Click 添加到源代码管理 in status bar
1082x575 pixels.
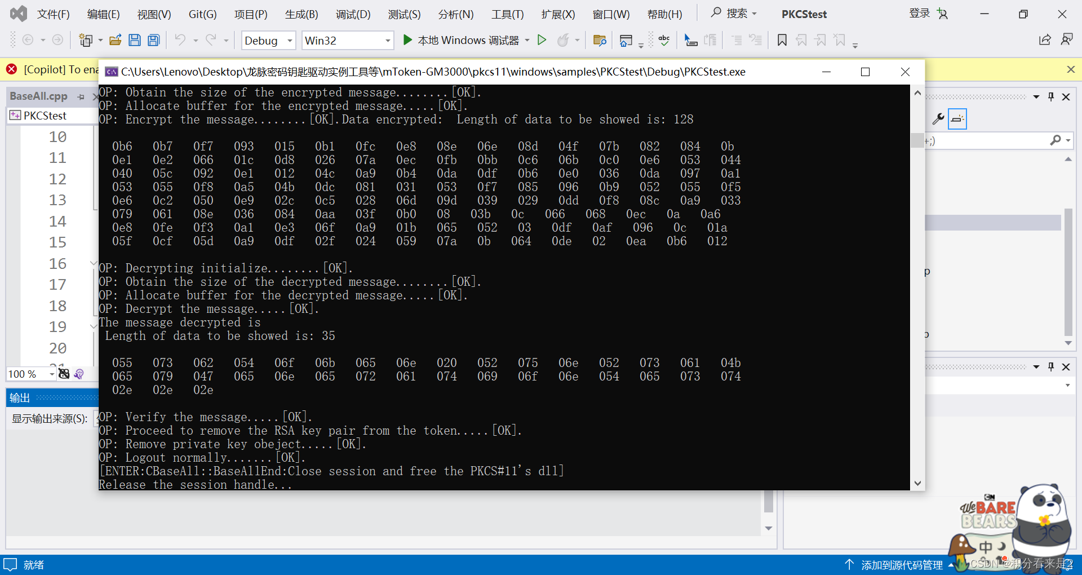[902, 565]
